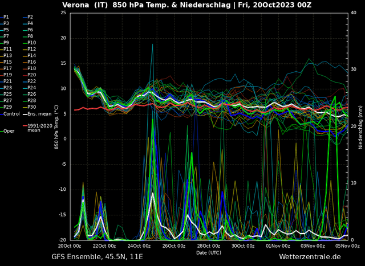Select legend entry P2
365x266 pixels.
pos(28,17)
